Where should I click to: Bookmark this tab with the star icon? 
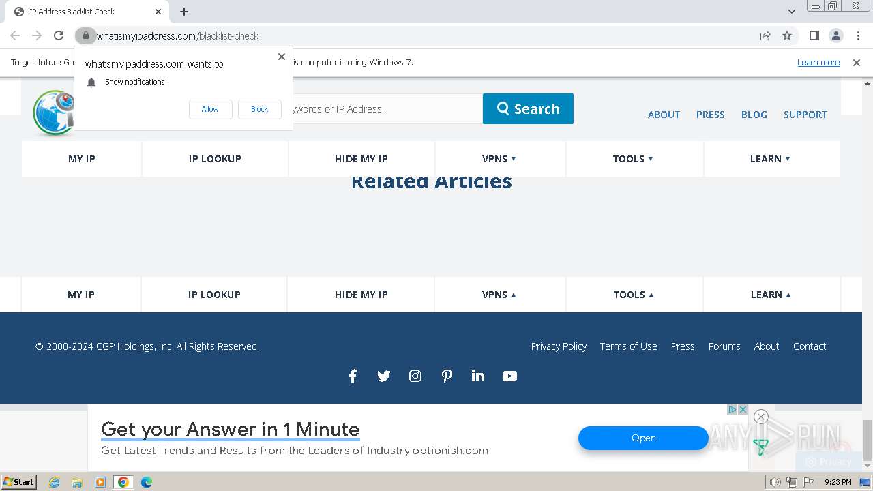[x=787, y=35]
